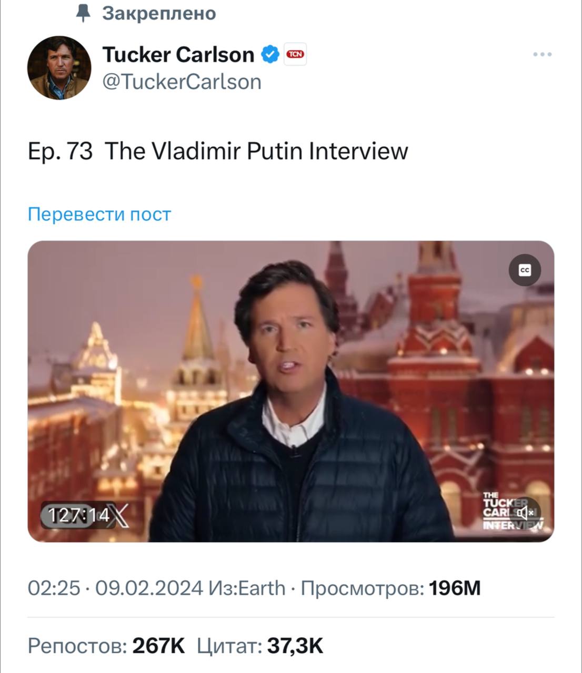The width and height of the screenshot is (582, 673).
Task: Toggle closed captions with CC button
Action: (x=525, y=270)
